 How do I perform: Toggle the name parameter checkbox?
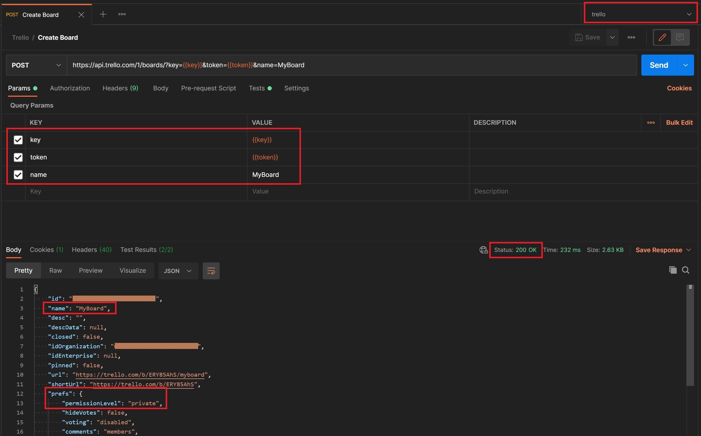(18, 175)
